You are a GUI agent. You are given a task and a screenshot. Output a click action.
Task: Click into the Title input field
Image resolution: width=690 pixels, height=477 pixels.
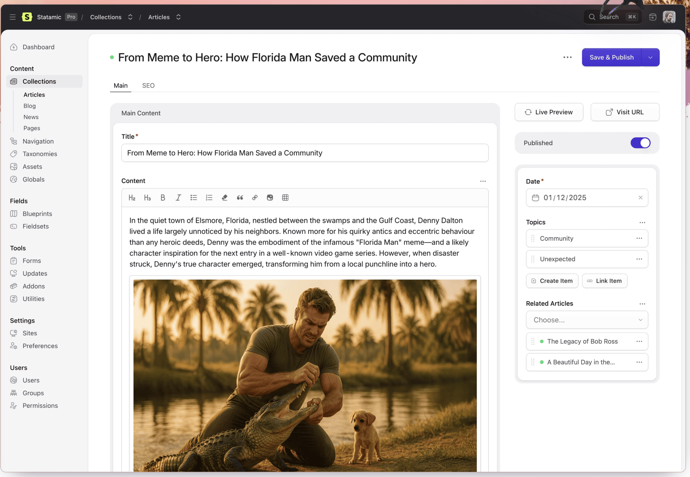pos(305,153)
